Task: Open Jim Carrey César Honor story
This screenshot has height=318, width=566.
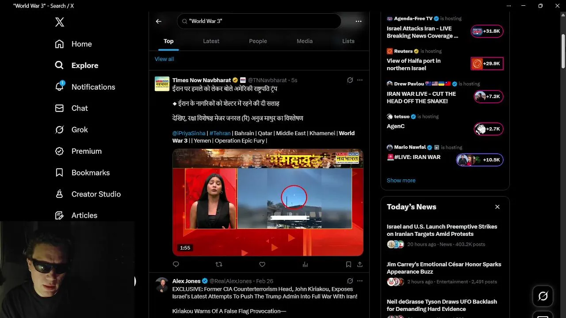Action: click(x=444, y=268)
